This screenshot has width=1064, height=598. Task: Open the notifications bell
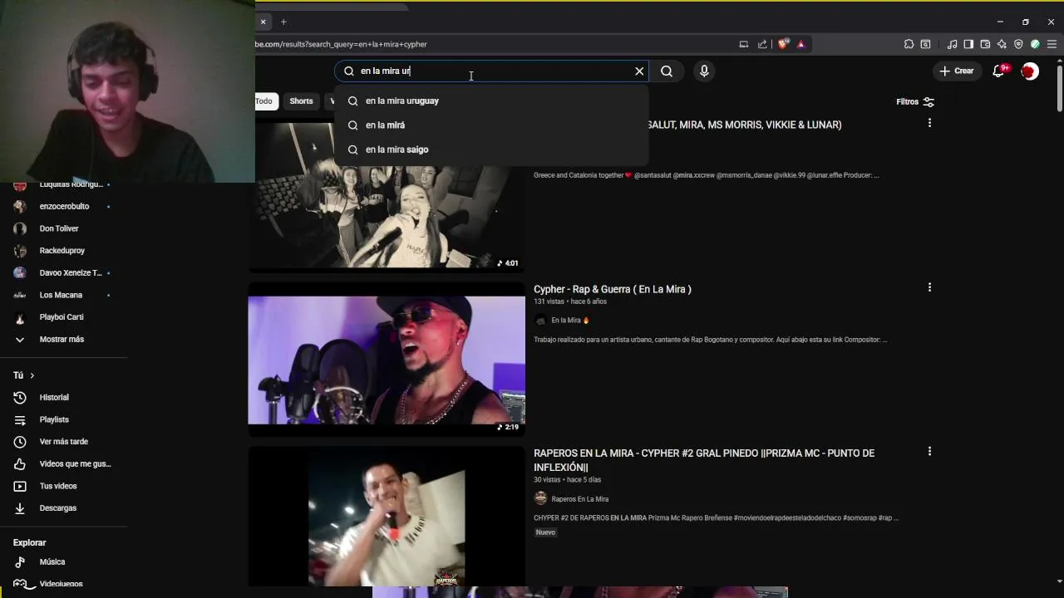[999, 71]
